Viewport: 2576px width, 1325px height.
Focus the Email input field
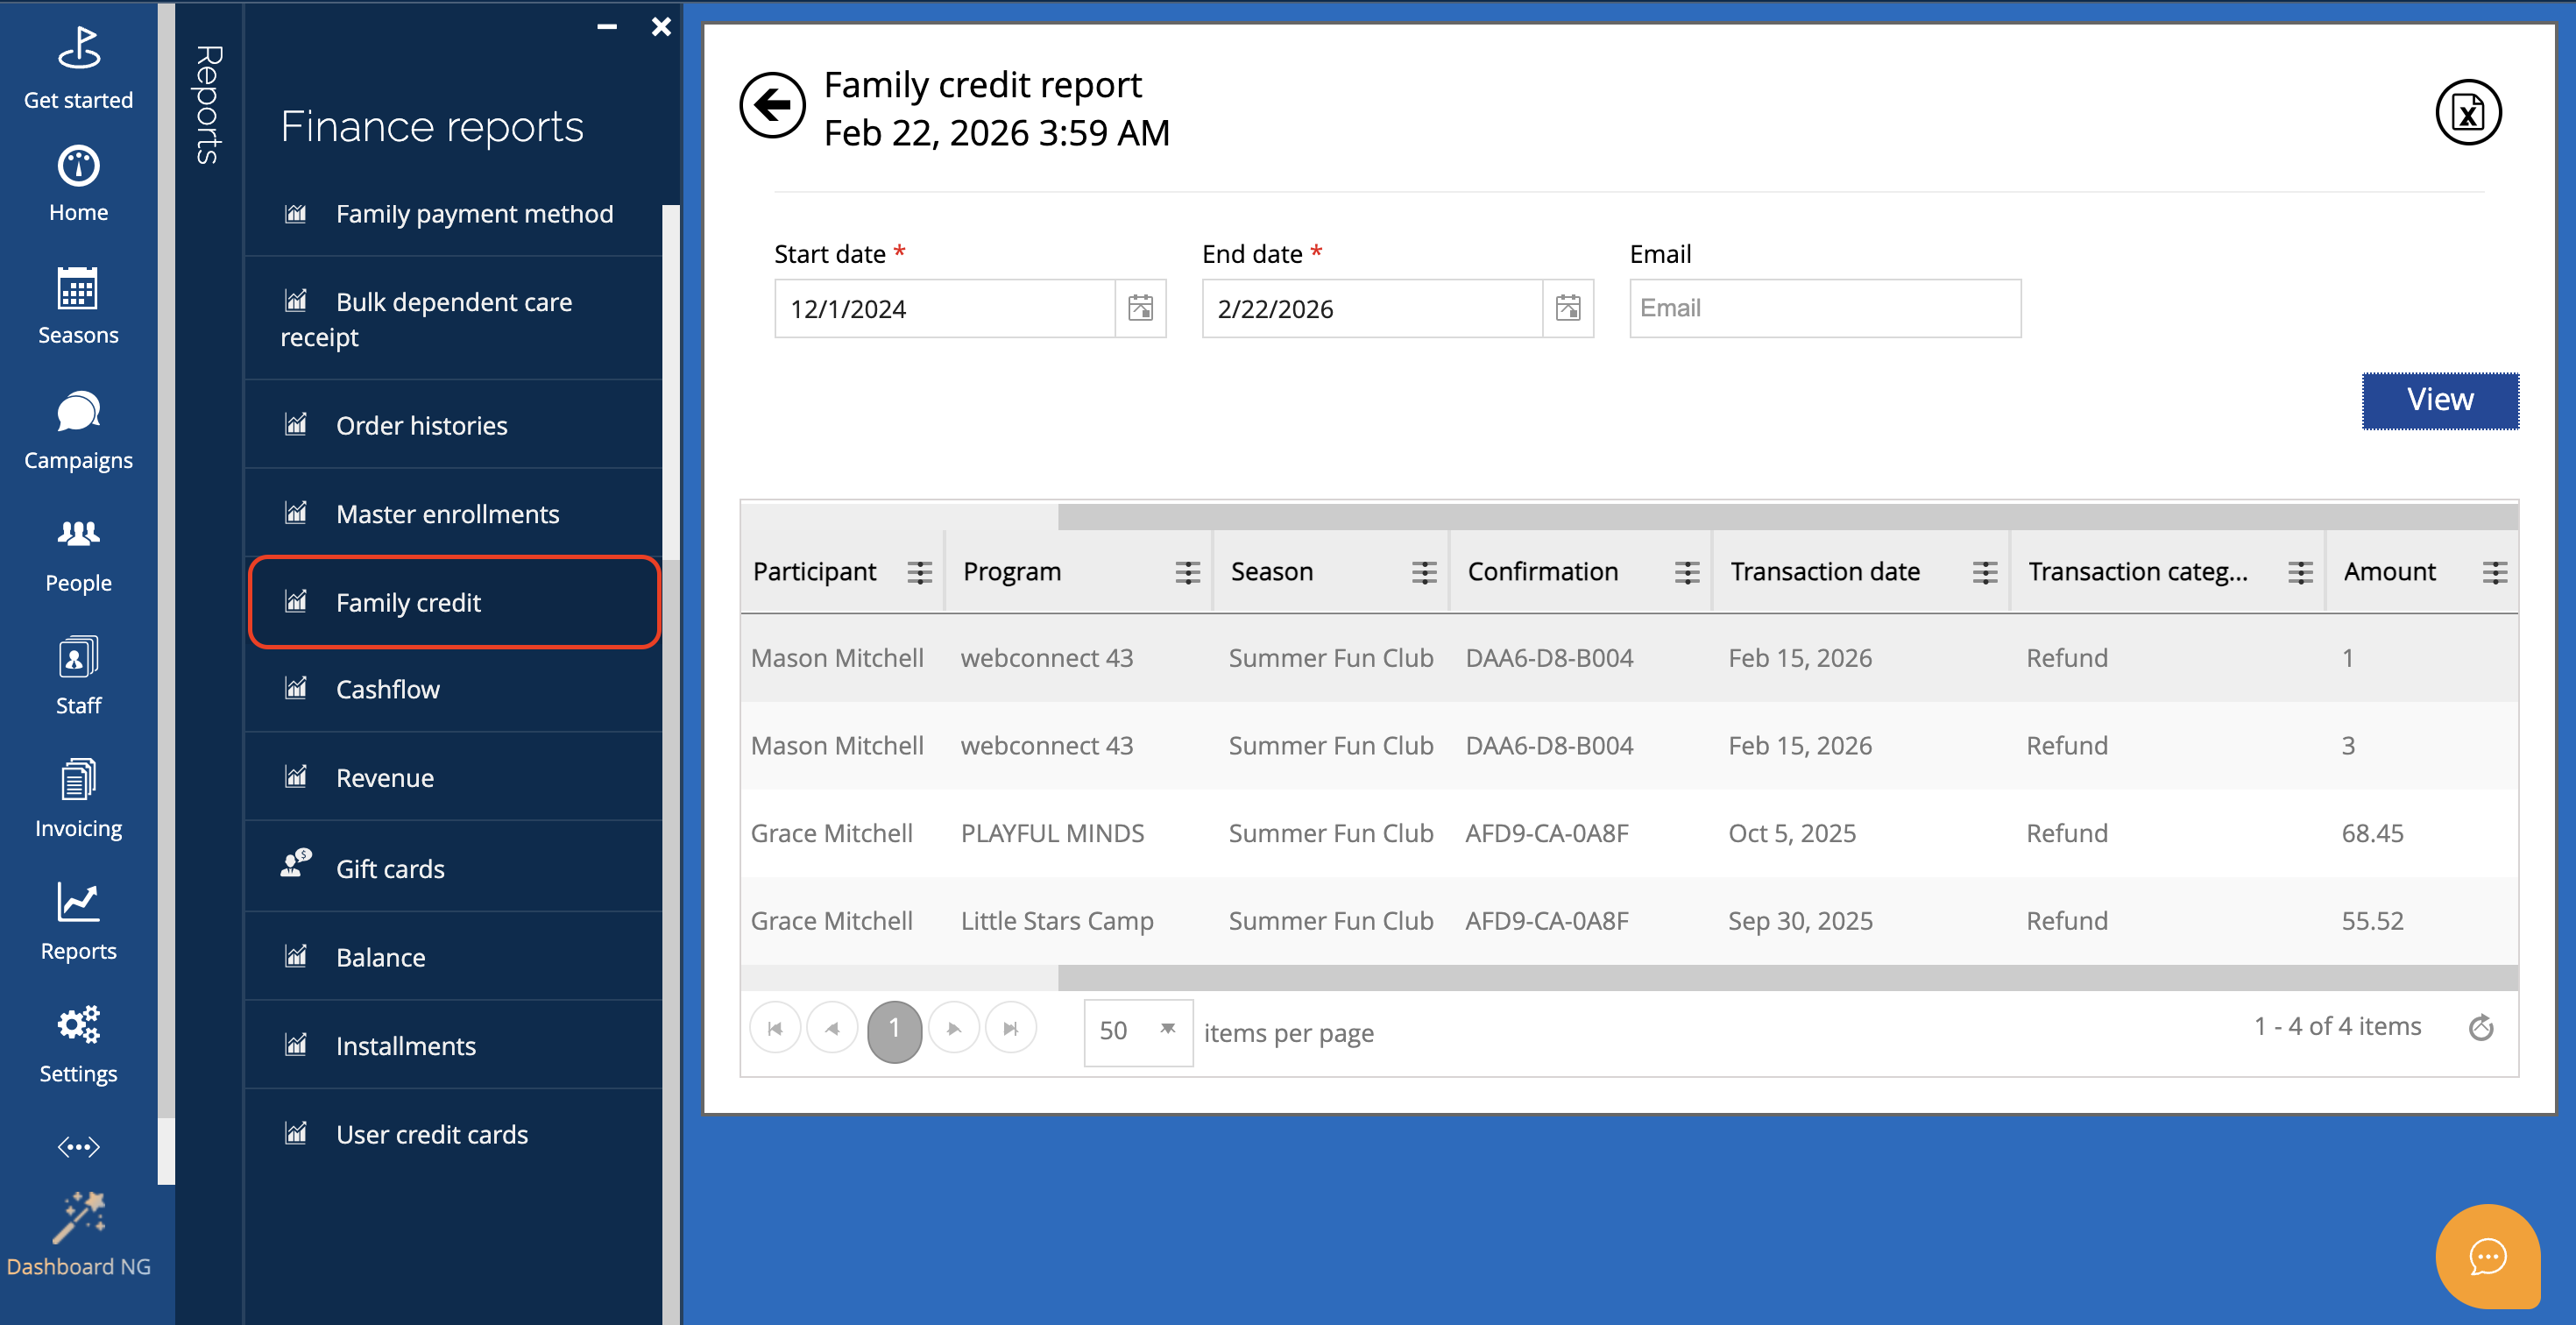[x=1824, y=308]
